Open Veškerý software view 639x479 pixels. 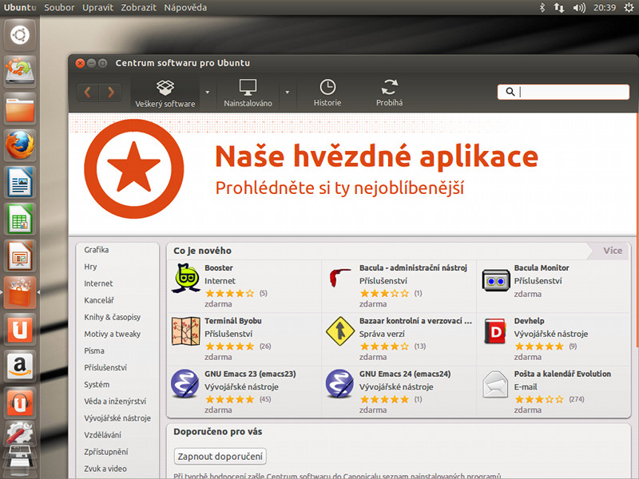[x=165, y=93]
